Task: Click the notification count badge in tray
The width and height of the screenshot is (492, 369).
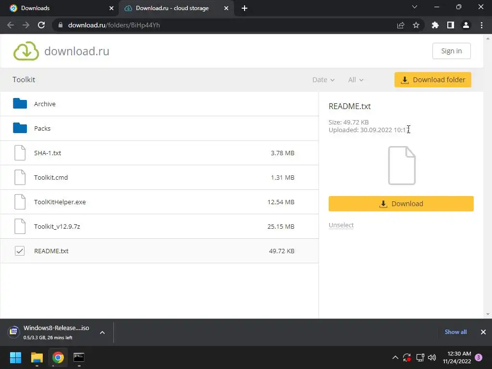Action: (479, 357)
